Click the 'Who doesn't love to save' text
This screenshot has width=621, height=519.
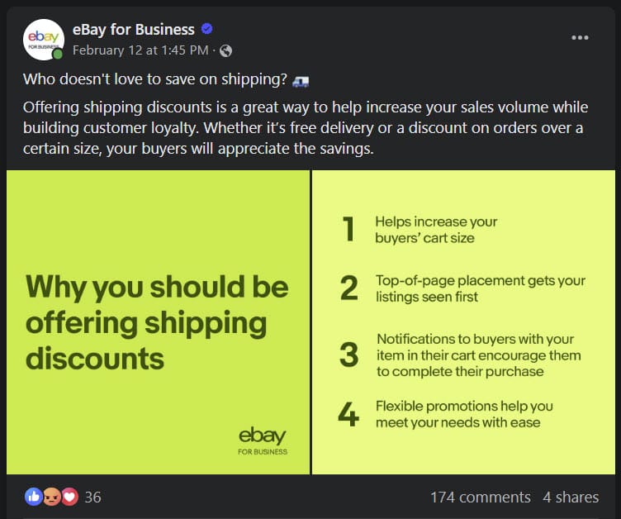point(155,81)
